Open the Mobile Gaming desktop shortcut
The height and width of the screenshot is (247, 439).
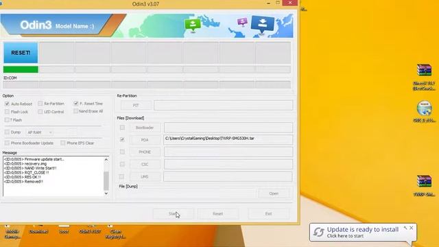[12, 232]
